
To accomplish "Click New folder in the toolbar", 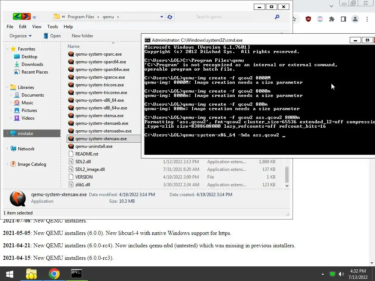I will [x=82, y=36].
